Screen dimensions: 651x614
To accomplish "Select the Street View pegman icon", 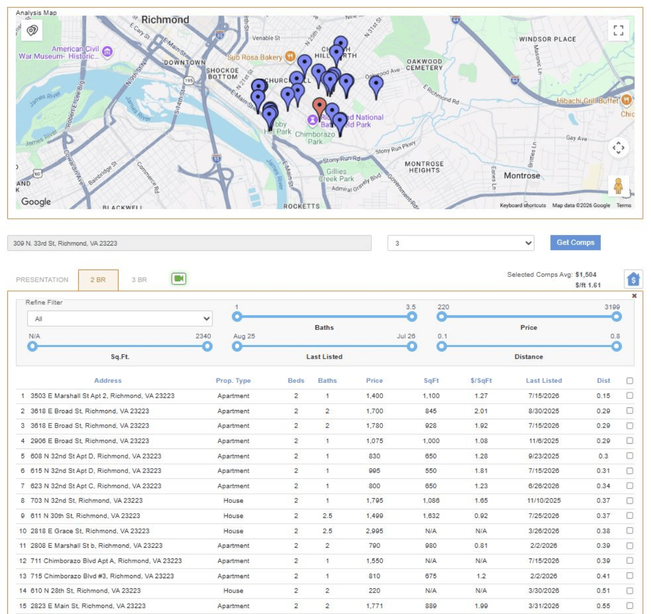I will coord(618,185).
